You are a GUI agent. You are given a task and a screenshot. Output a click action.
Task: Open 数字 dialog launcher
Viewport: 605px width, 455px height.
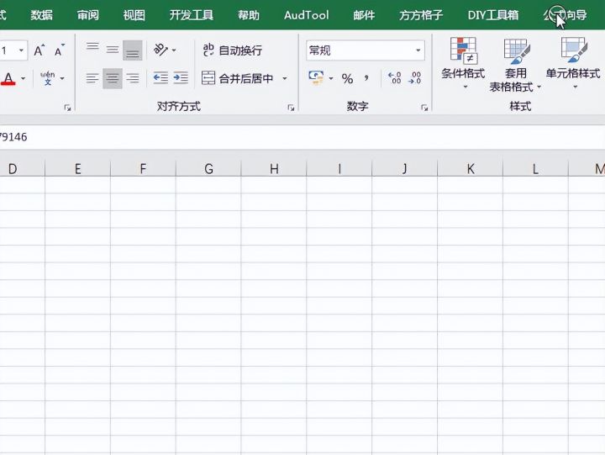point(424,108)
